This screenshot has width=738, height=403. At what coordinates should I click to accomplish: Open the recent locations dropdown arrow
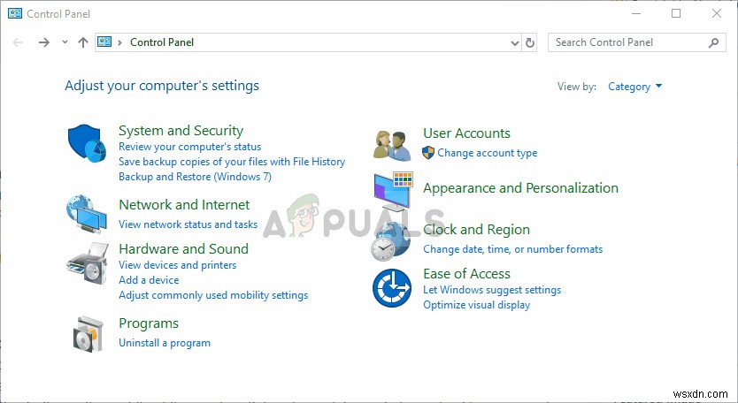pyautogui.click(x=65, y=42)
